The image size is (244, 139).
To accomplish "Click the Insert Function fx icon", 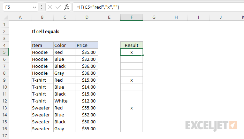I will pyautogui.click(x=67, y=7).
